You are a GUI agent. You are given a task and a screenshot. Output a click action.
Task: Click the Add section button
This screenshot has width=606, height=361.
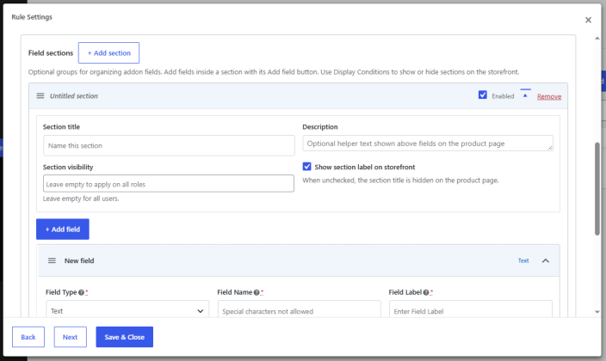coord(108,53)
